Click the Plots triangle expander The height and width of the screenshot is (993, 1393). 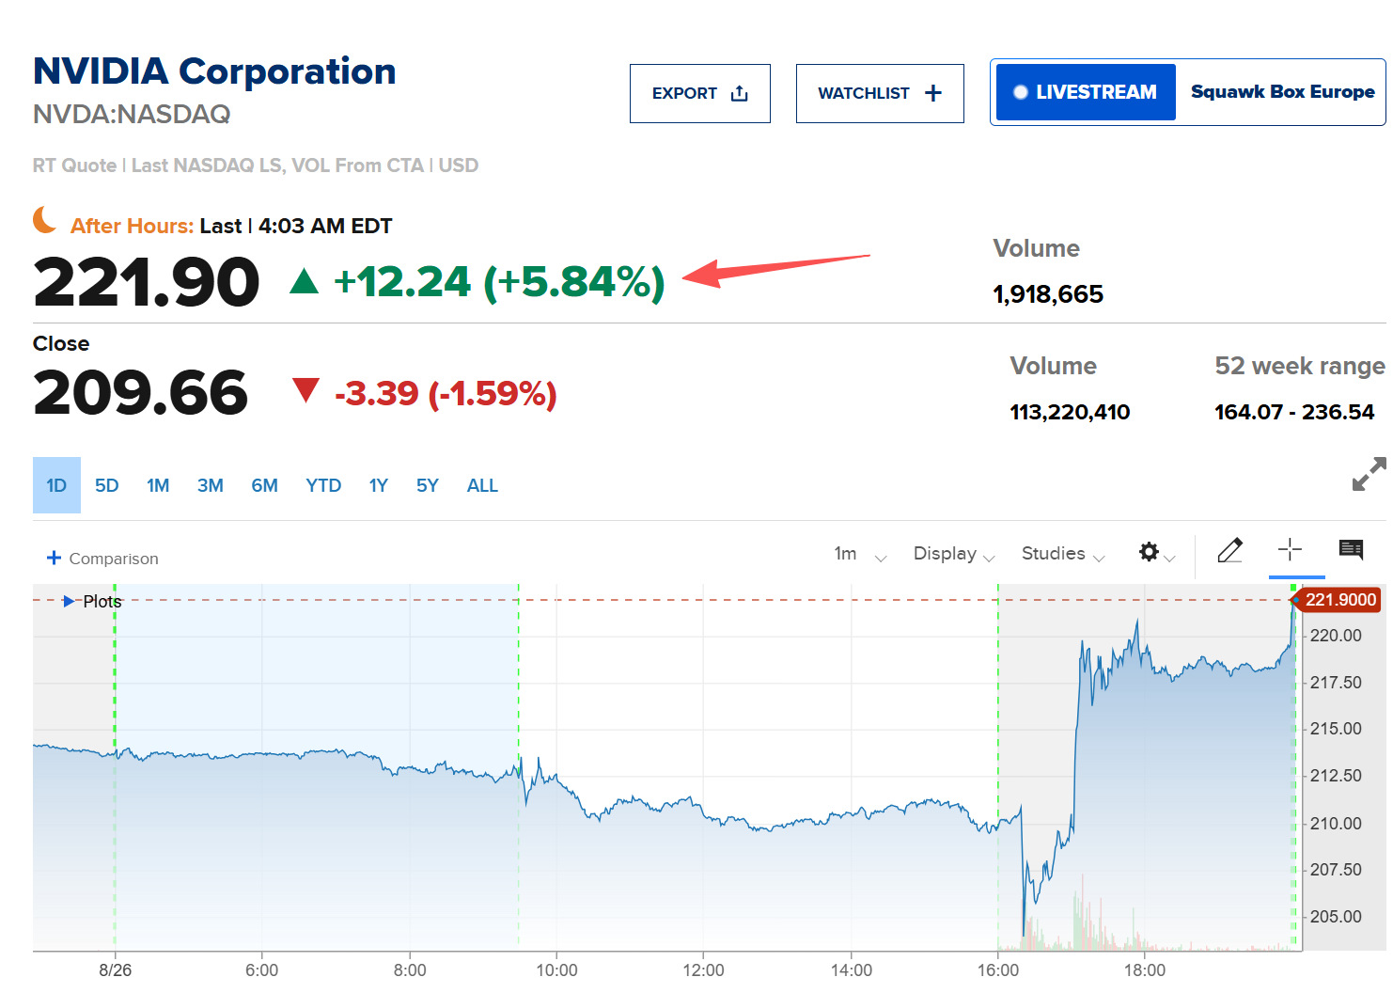pyautogui.click(x=69, y=601)
